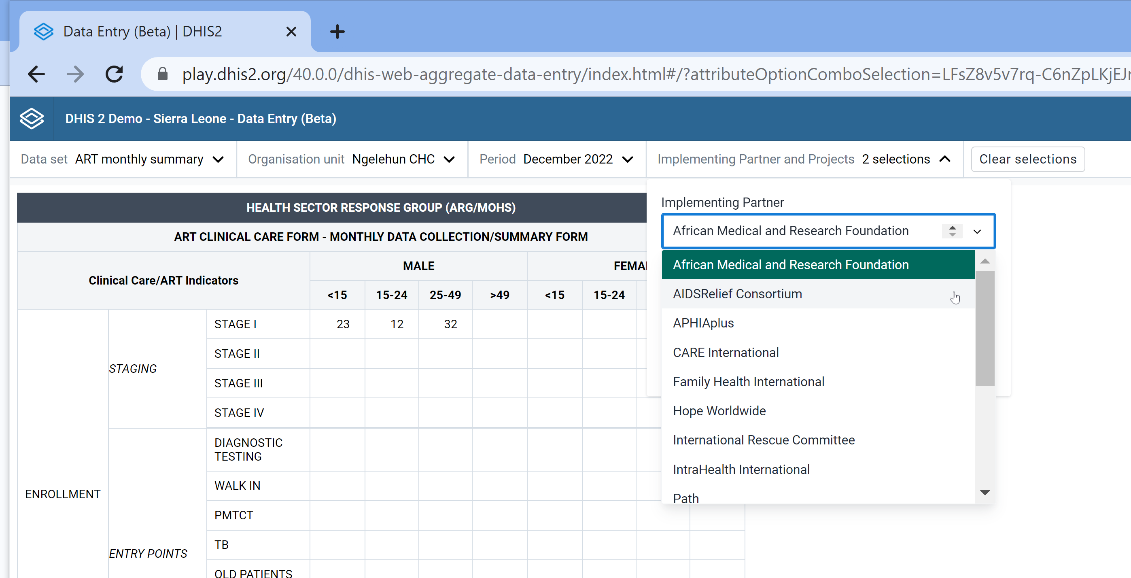Choose APHIAplus option
The width and height of the screenshot is (1131, 578).
click(818, 323)
